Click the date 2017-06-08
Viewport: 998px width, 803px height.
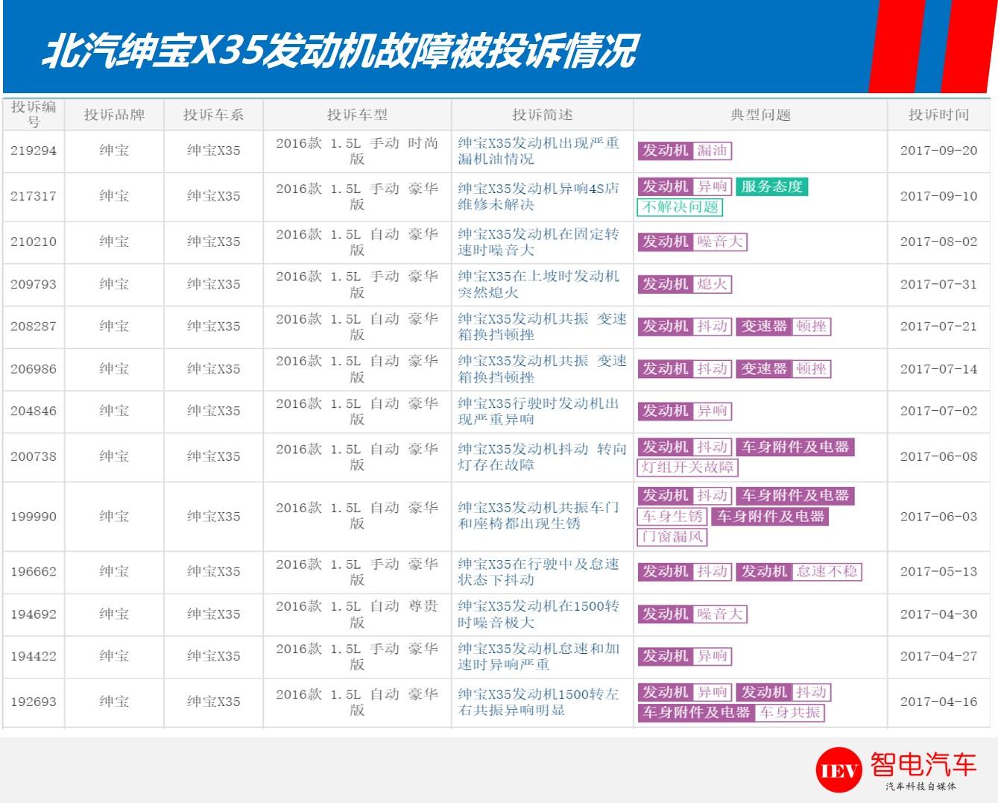pos(938,456)
